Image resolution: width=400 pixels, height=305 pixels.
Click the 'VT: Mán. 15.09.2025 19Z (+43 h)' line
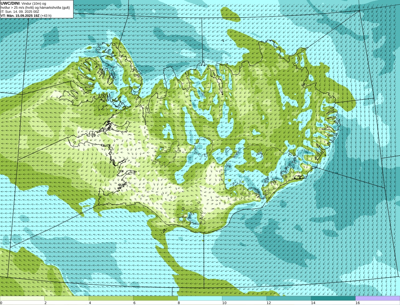point(26,16)
